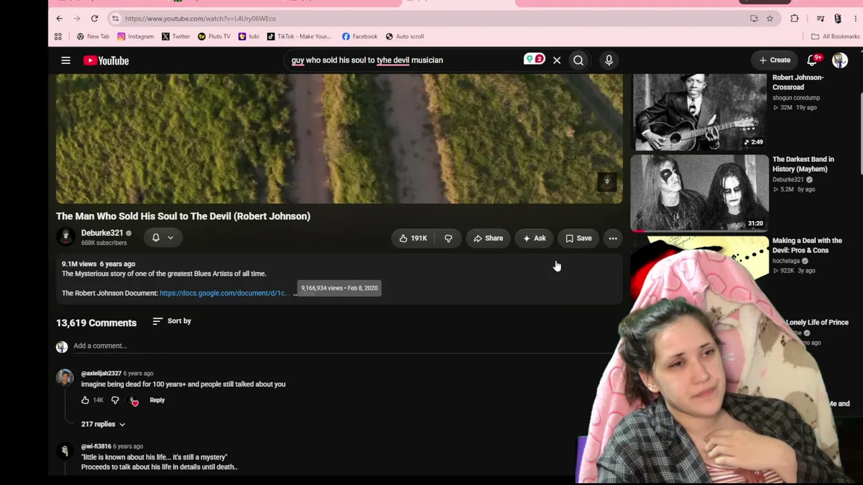Open the Twitter bookmark
The width and height of the screenshot is (863, 485).
(176, 36)
